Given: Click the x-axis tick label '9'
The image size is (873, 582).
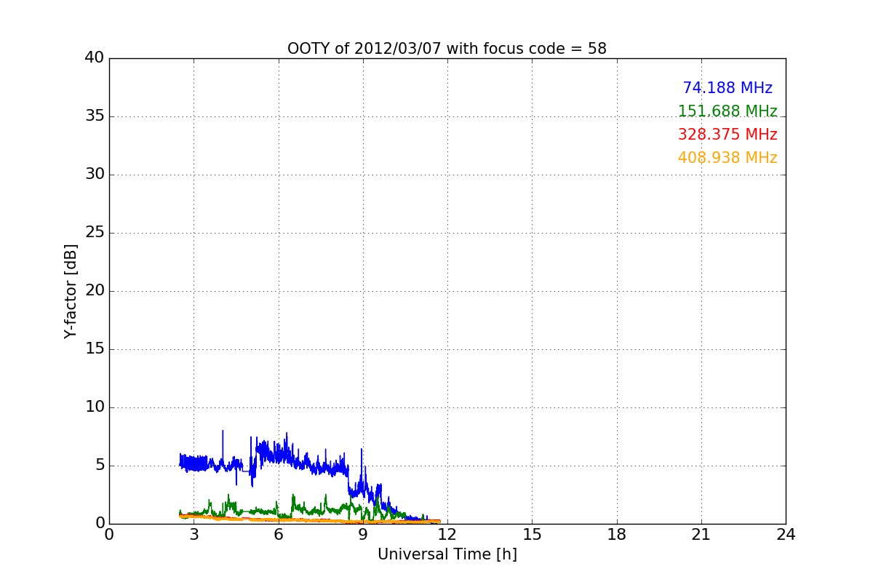Looking at the screenshot, I should pos(363,534).
